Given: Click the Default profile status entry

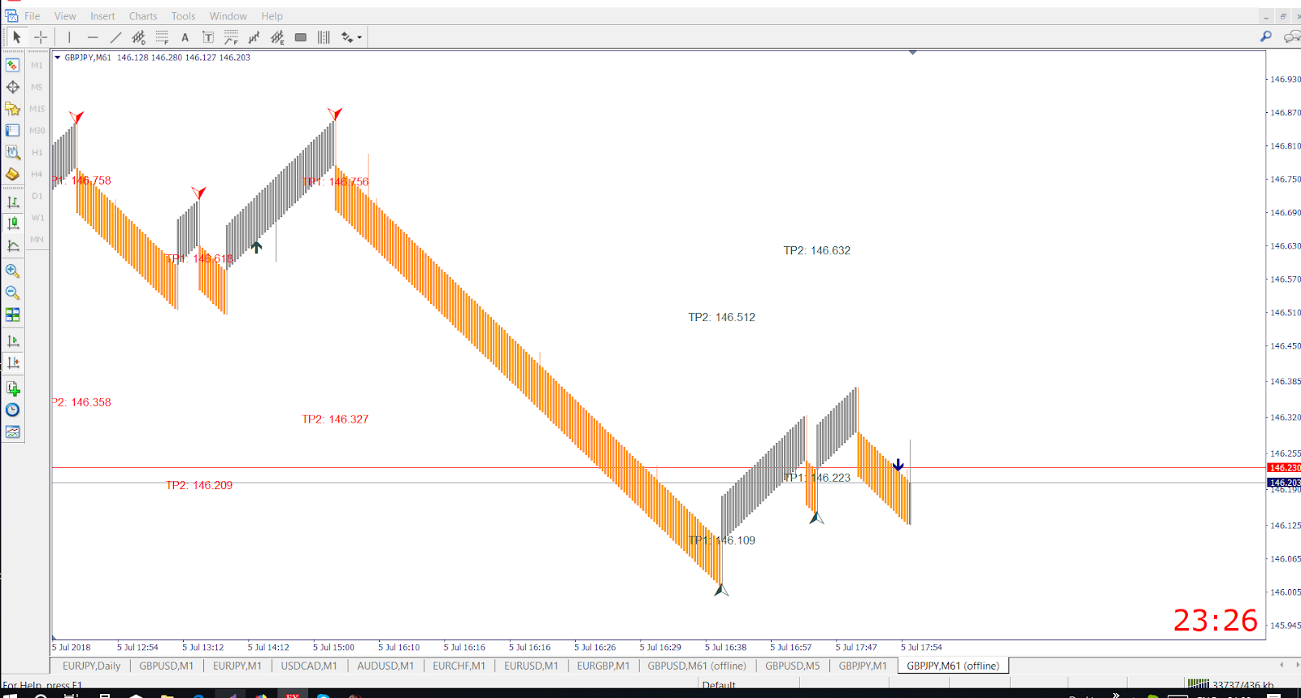Looking at the screenshot, I should coord(719,685).
